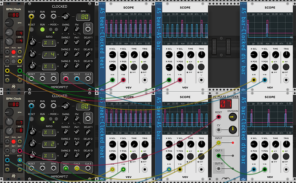Click the /4 ratio display on upper Clocked
296x183 pixels.
click(49, 54)
